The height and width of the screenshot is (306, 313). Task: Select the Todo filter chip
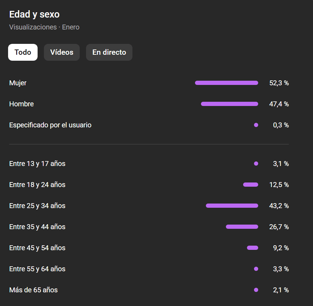tap(22, 52)
